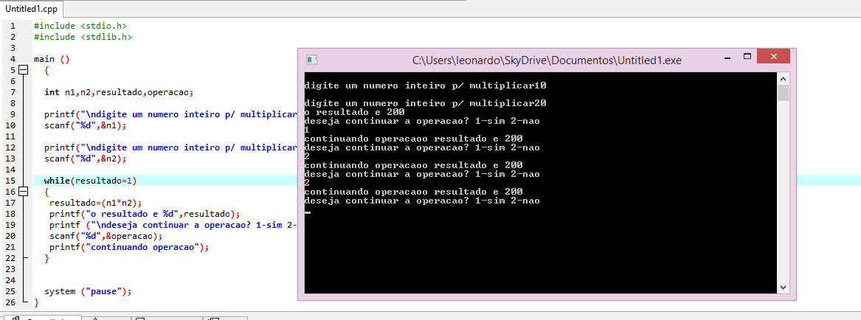Click the 'printf("continuando operacao");' line
This screenshot has width=861, height=320.
[130, 247]
